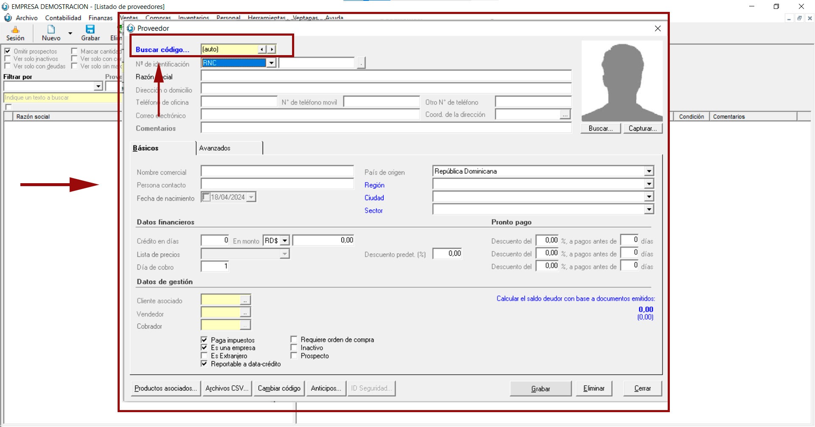This screenshot has height=427, width=815.
Task: Click the supplier photo placeholder
Action: coord(622,81)
